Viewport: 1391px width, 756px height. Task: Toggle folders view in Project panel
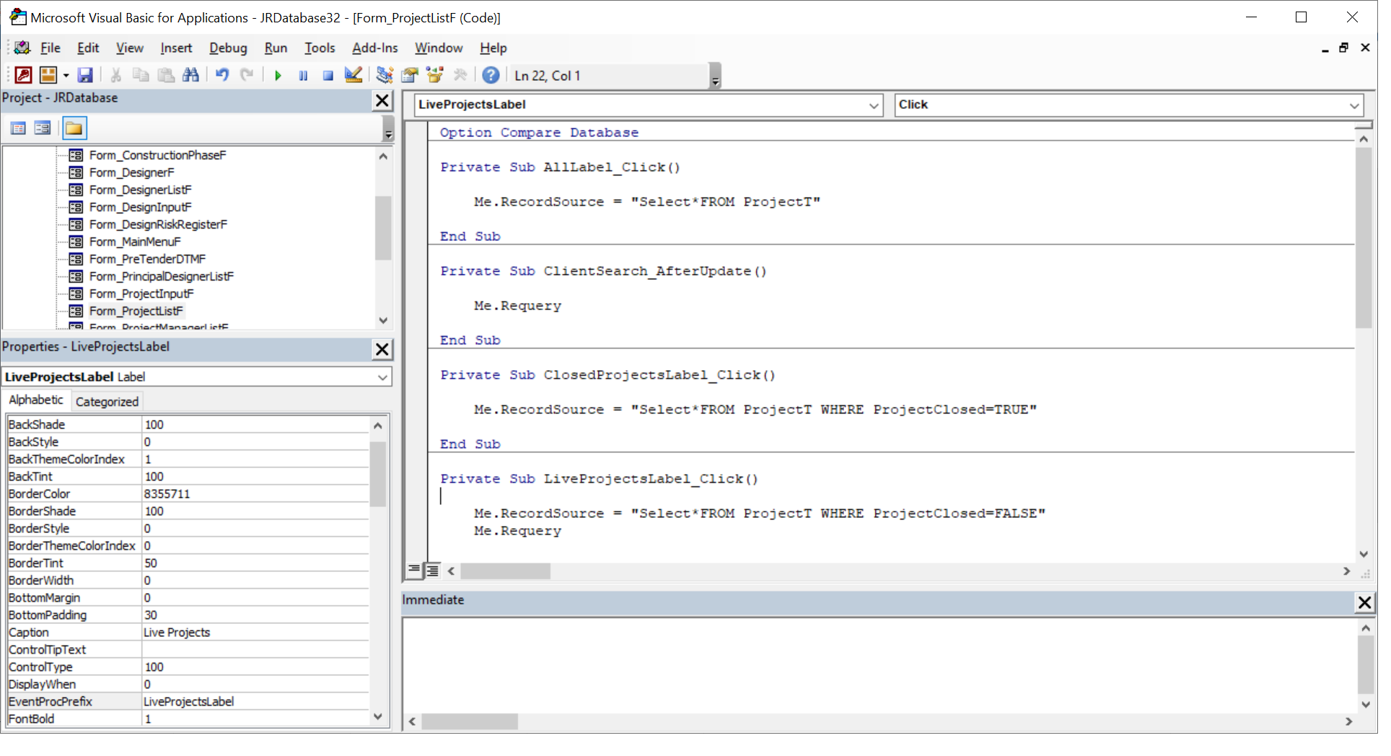(74, 128)
